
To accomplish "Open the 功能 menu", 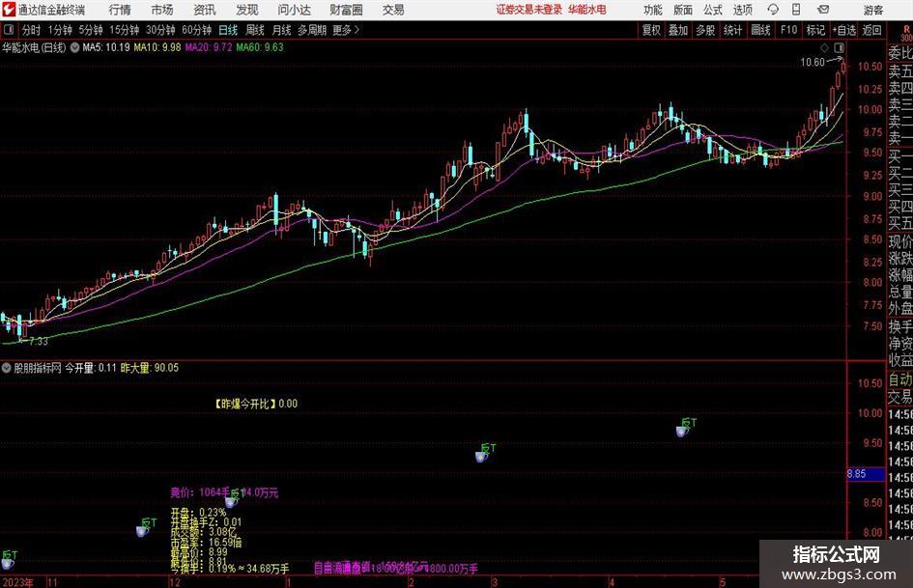I will (653, 10).
